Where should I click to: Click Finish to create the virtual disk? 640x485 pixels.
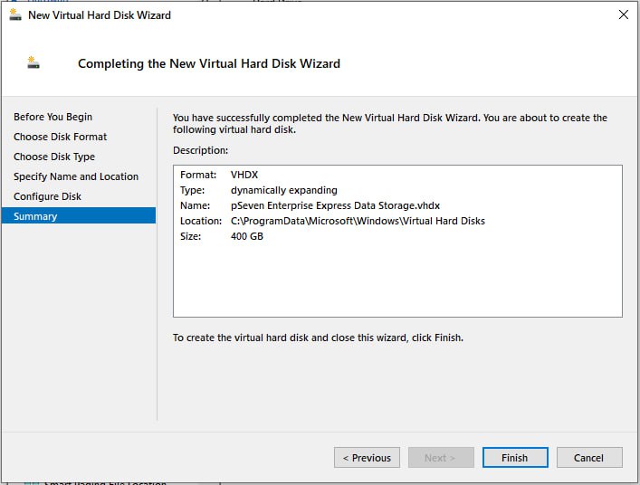pyautogui.click(x=515, y=458)
